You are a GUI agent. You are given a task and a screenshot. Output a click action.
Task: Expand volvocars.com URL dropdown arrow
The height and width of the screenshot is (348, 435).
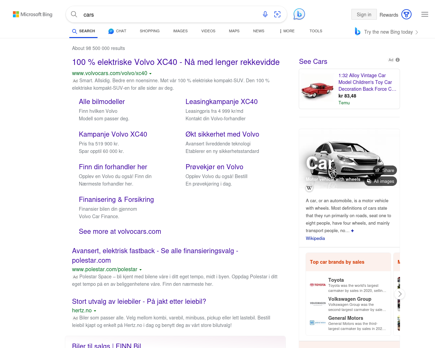(x=150, y=73)
